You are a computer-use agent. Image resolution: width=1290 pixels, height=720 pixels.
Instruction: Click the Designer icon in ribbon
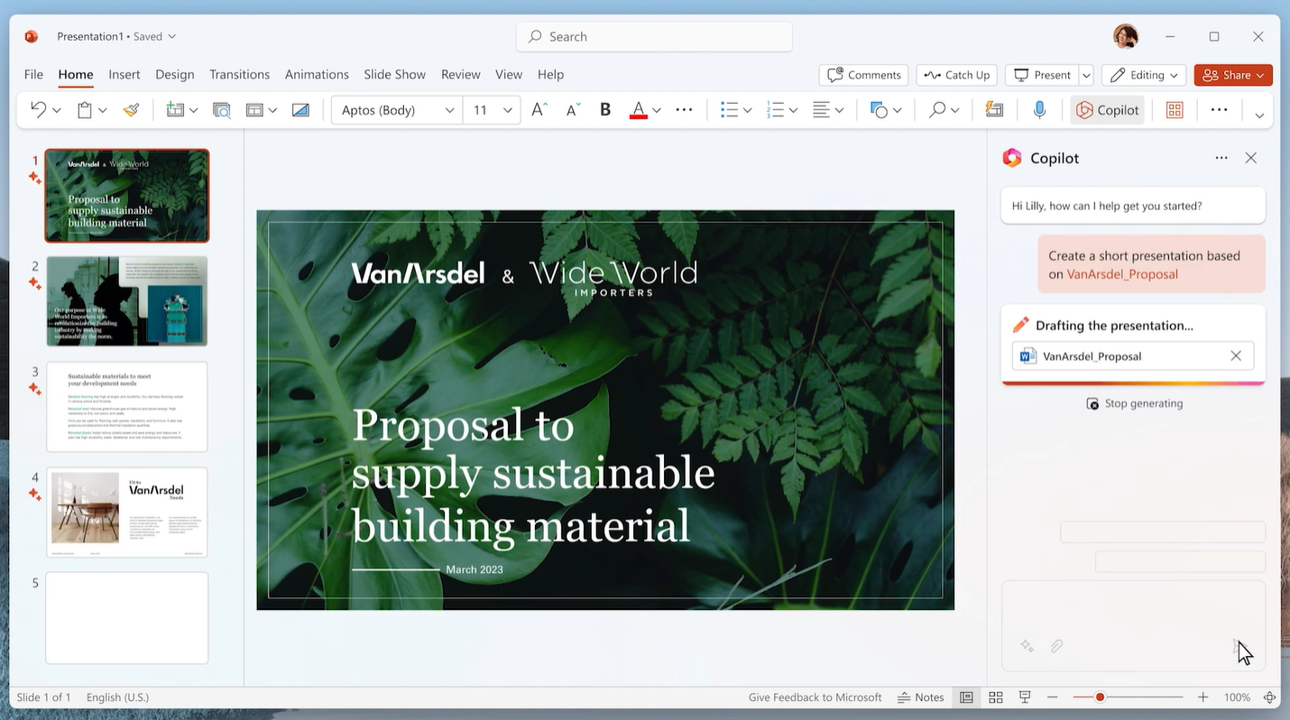click(x=994, y=110)
